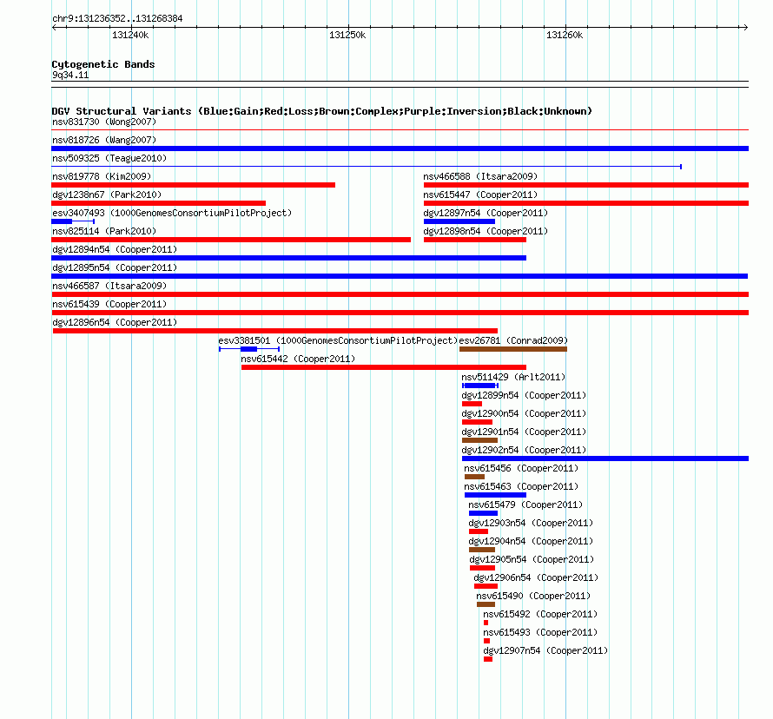Click the small red bar under dgv12907n54
Image resolution: width=773 pixels, height=719 pixels.
tap(488, 659)
